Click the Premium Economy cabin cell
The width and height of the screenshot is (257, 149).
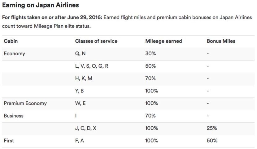pos(25,103)
